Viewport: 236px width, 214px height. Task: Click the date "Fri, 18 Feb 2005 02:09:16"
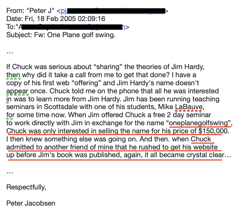click(x=65, y=19)
